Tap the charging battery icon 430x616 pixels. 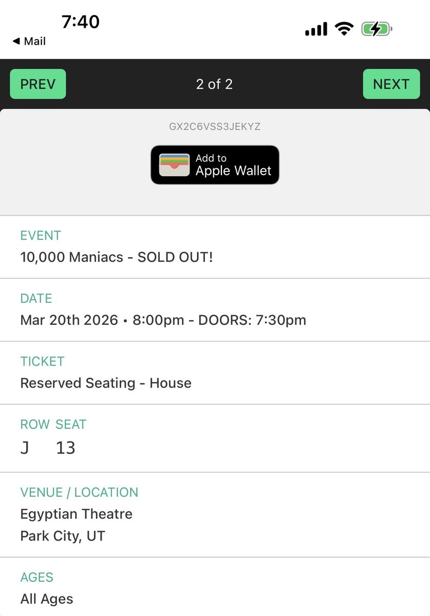coord(377,29)
